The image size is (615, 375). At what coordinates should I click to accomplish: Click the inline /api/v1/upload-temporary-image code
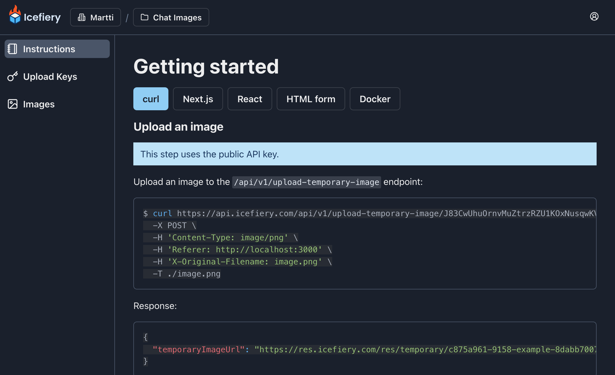(307, 182)
